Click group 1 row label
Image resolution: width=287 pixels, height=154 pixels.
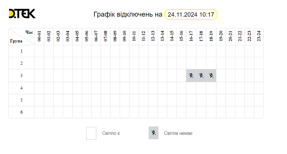[22, 51]
